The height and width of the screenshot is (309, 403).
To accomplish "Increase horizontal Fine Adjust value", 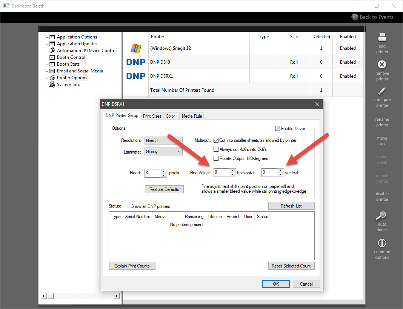I will point(232,171).
